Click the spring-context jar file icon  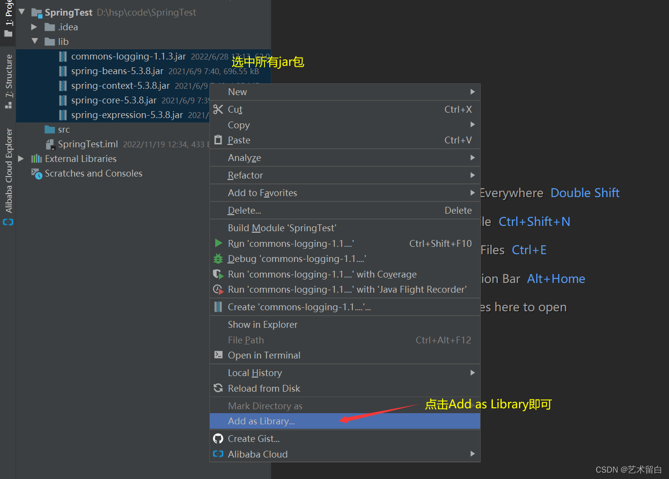click(63, 86)
